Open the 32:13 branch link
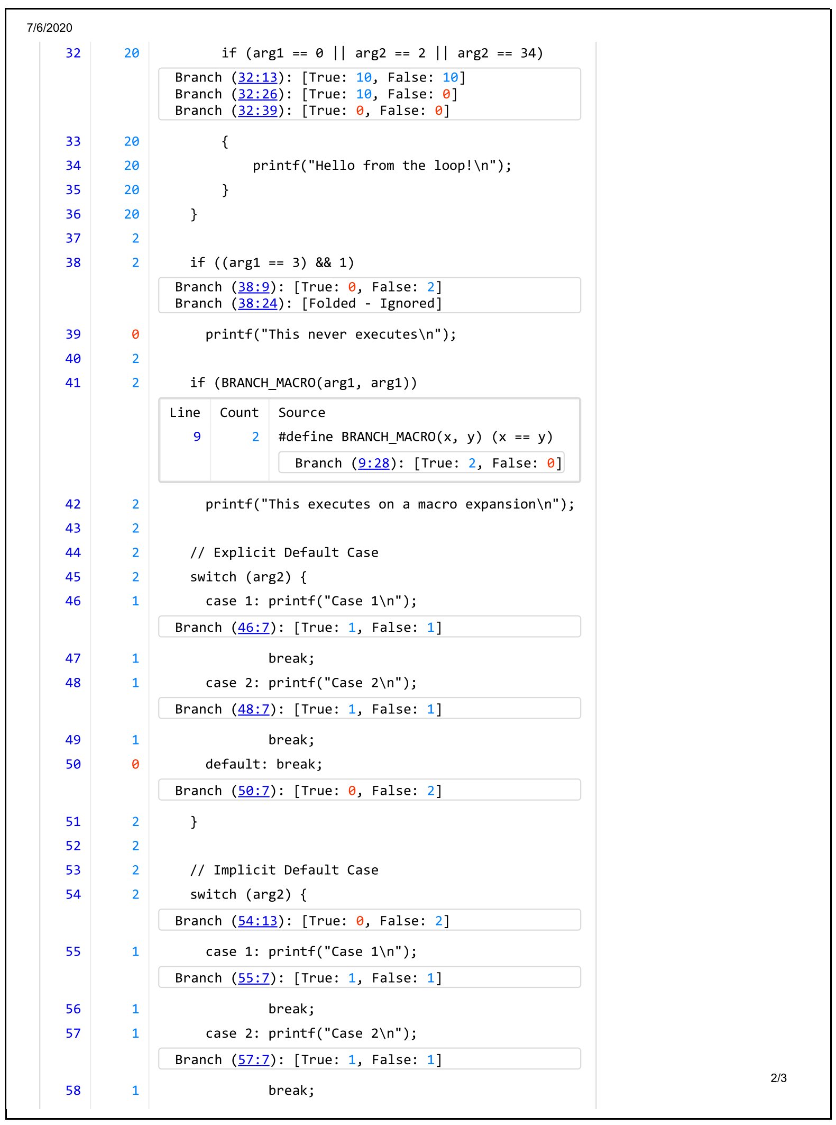Image resolution: width=836 pixels, height=1125 pixels. (257, 78)
